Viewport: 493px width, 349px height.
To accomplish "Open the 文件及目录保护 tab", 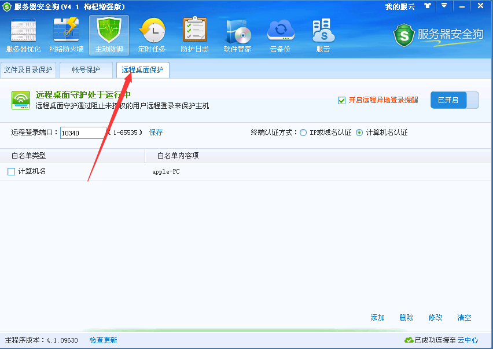I will click(28, 69).
